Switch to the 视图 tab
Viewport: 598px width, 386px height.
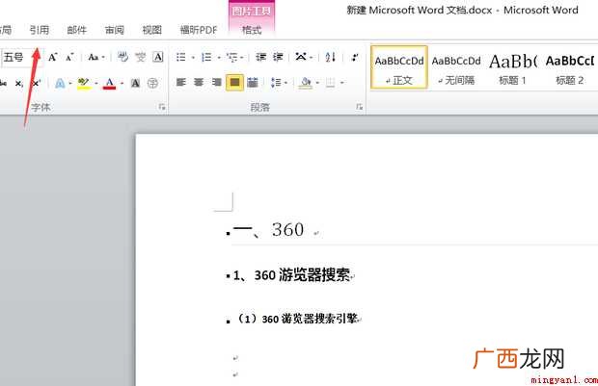(151, 30)
